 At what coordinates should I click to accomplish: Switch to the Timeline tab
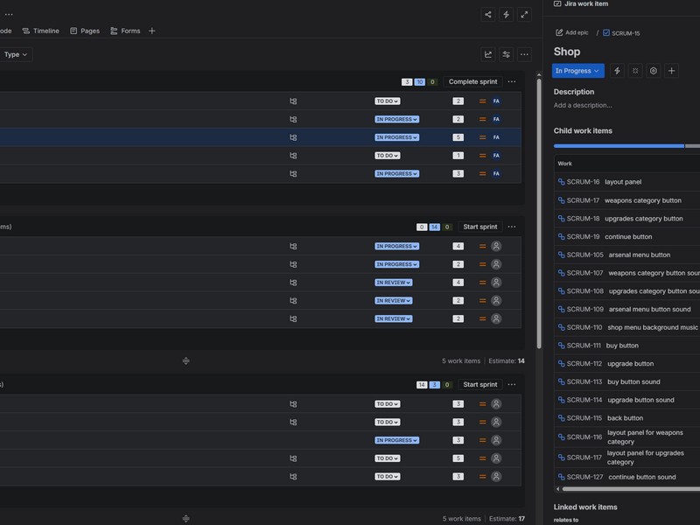tap(41, 31)
